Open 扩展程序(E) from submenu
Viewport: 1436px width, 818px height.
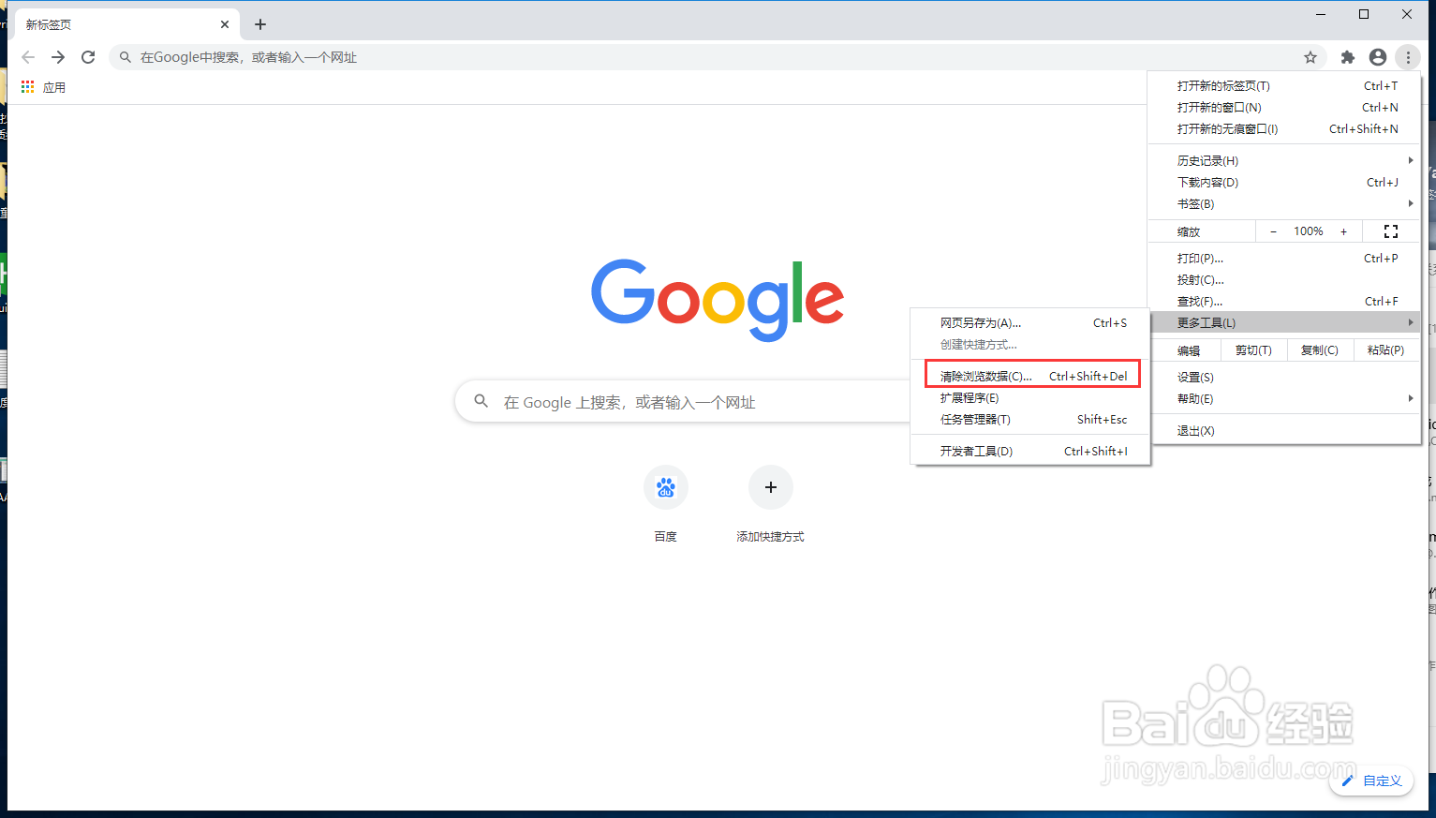pyautogui.click(x=1030, y=397)
